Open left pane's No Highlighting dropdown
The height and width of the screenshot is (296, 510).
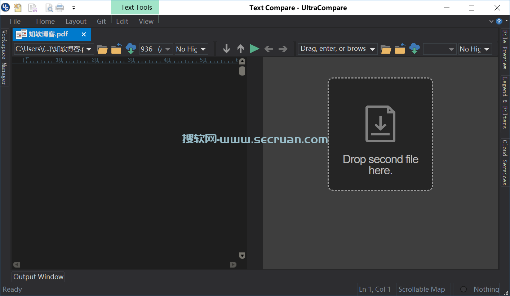203,49
